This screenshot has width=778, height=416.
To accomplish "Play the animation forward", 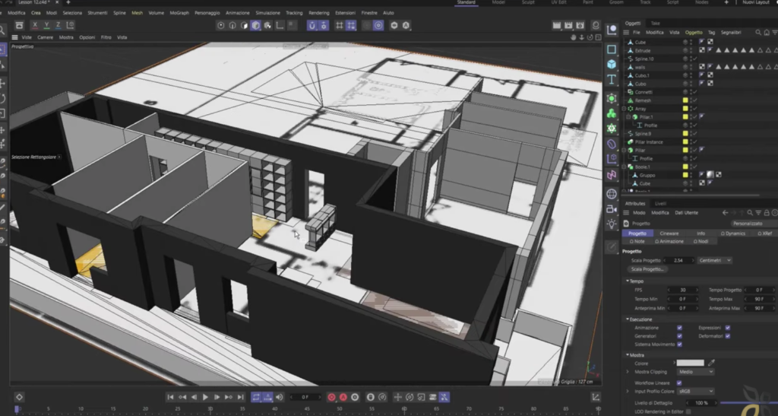I will [205, 397].
